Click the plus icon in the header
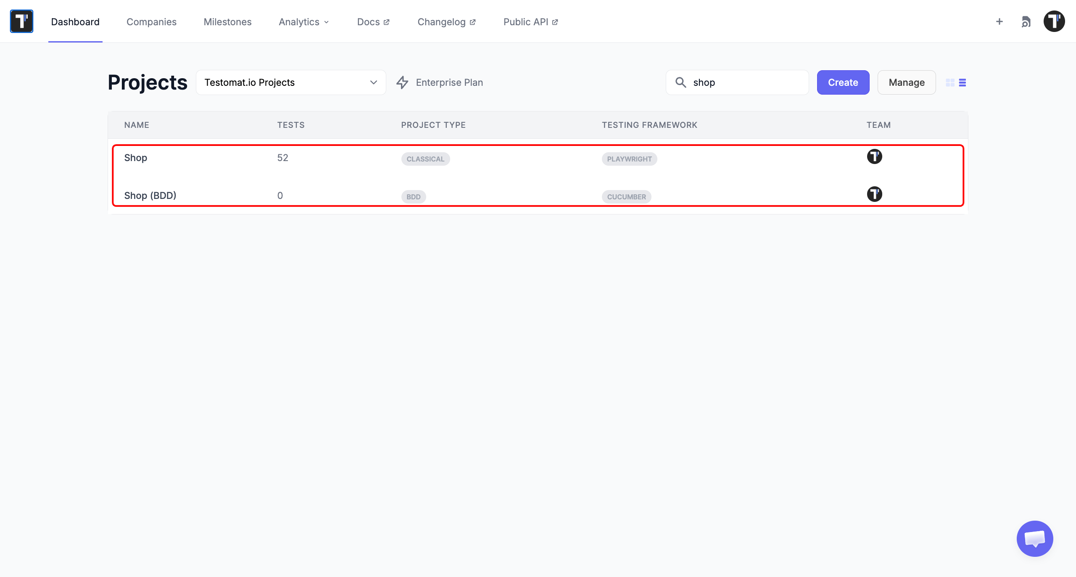 1000,21
